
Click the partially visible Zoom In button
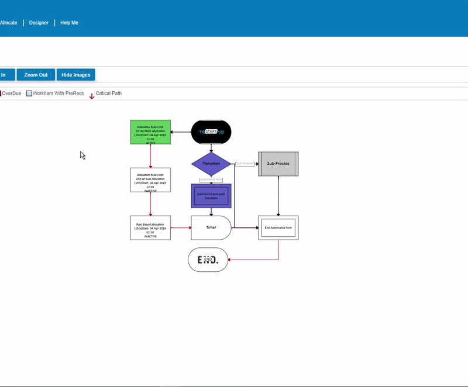(7, 75)
